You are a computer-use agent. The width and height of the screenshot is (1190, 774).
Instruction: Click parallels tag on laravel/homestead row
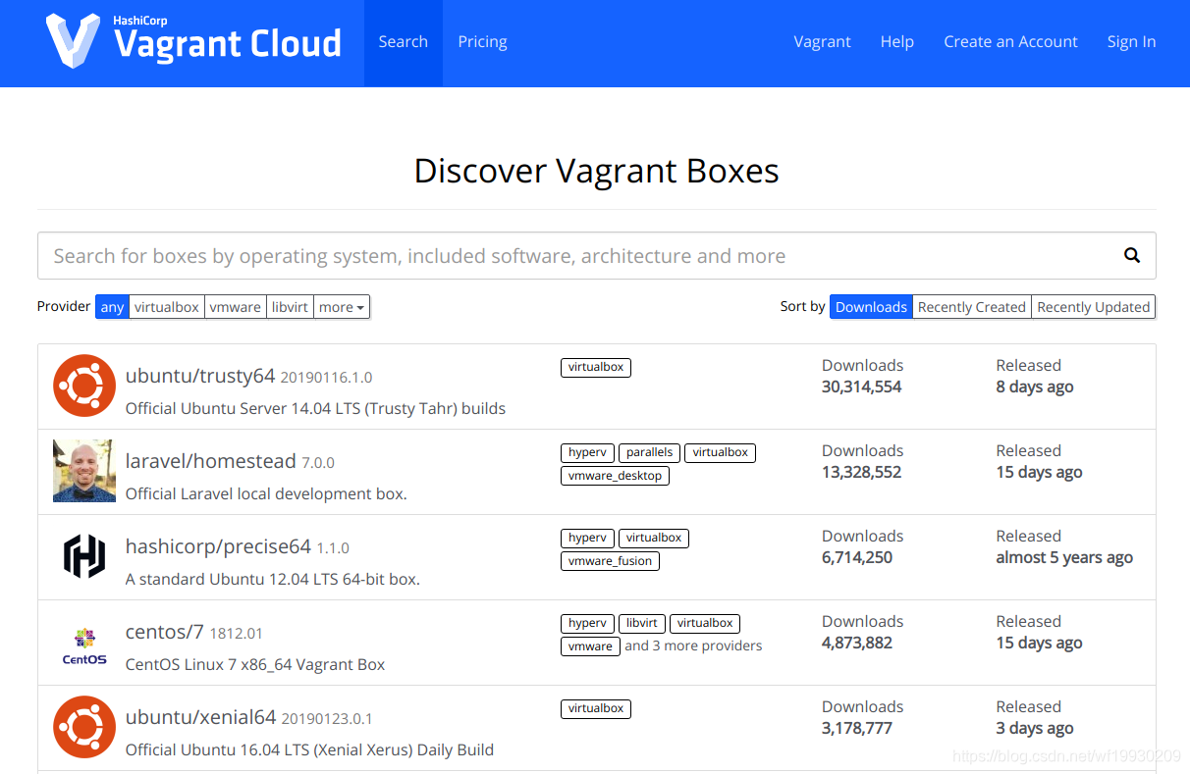pos(649,452)
